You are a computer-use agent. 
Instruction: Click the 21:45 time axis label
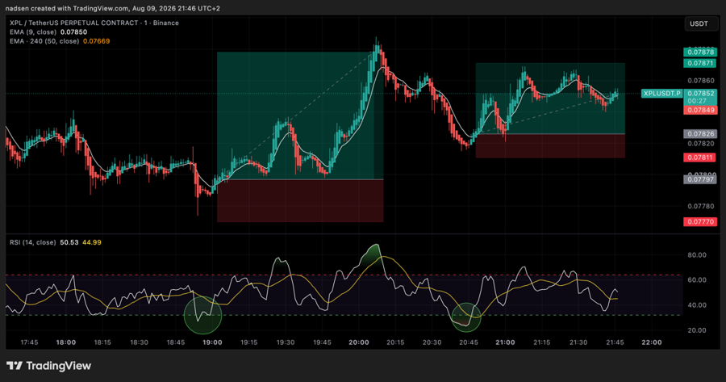(x=615, y=342)
